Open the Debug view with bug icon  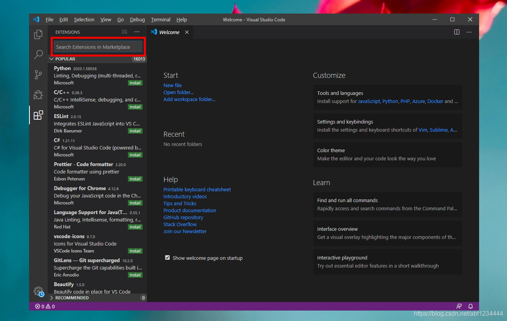pyautogui.click(x=38, y=95)
